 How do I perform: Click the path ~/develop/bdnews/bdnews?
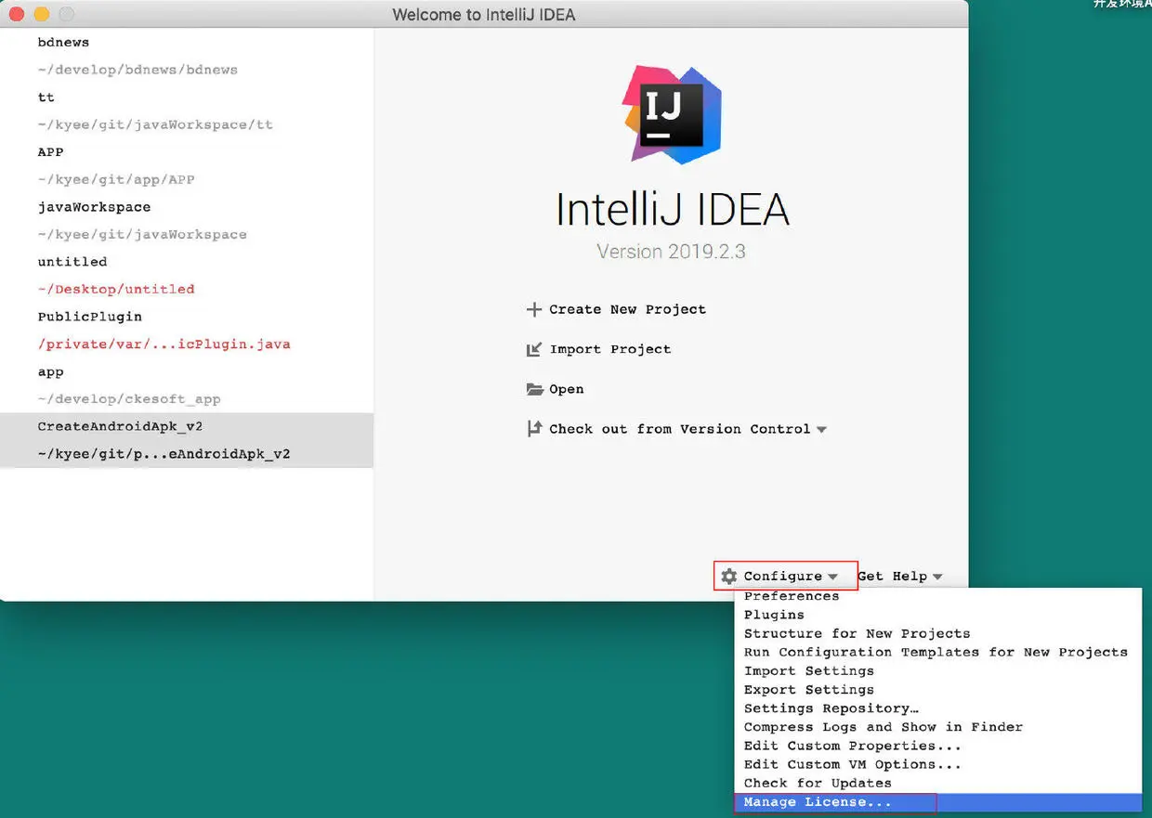[x=137, y=70]
